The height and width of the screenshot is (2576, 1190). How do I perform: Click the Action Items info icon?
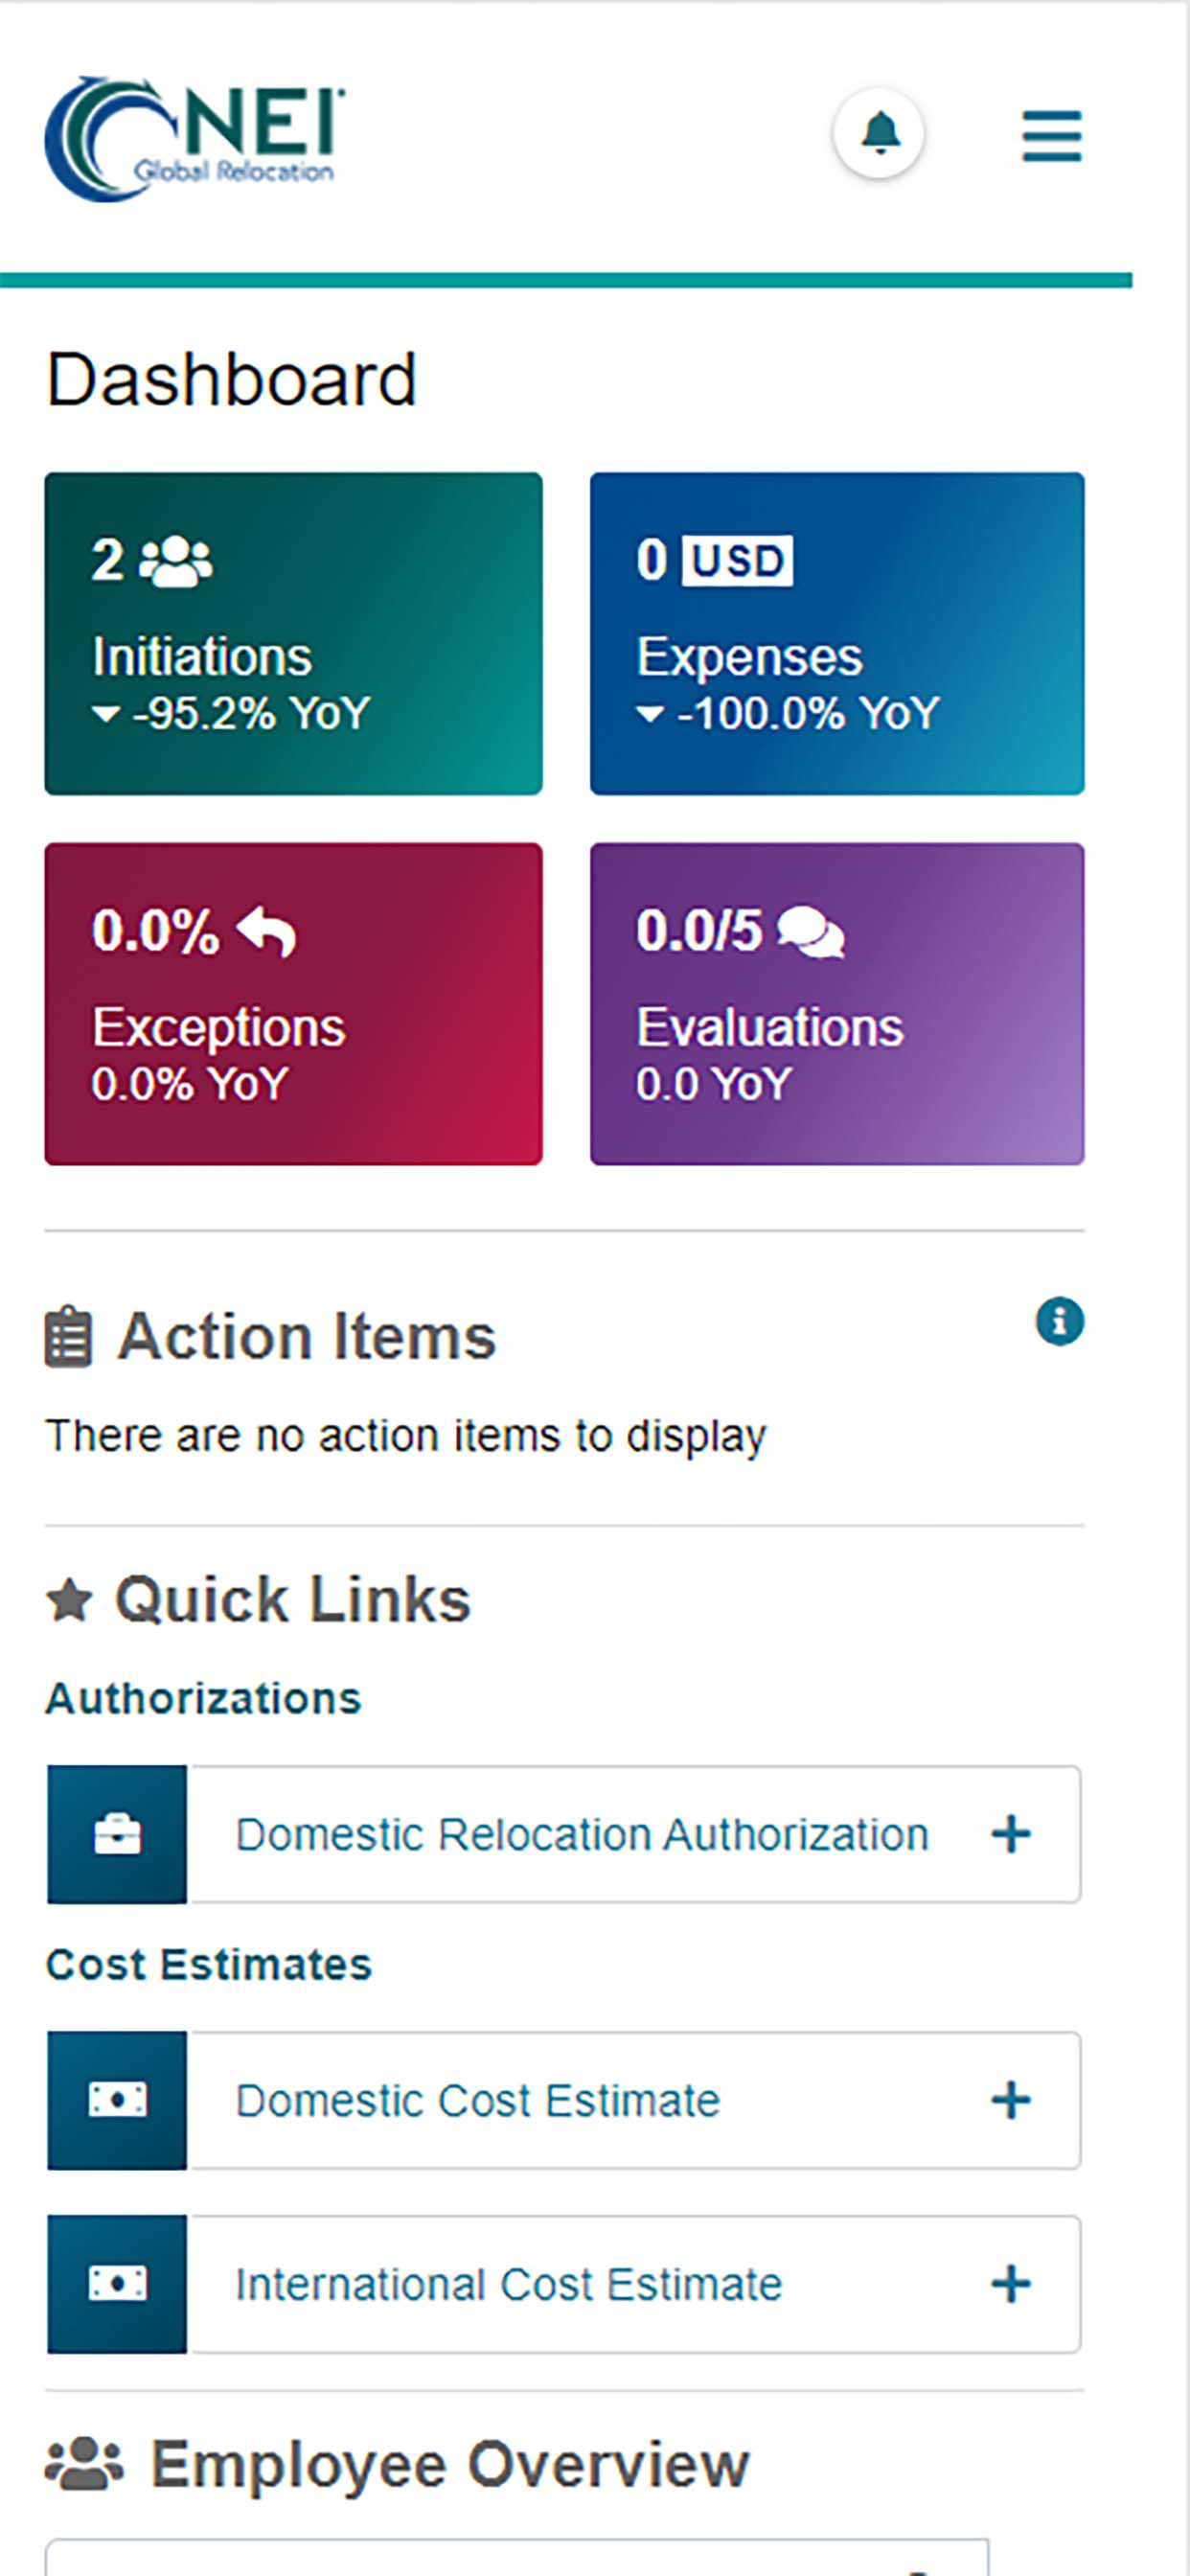click(1060, 1321)
